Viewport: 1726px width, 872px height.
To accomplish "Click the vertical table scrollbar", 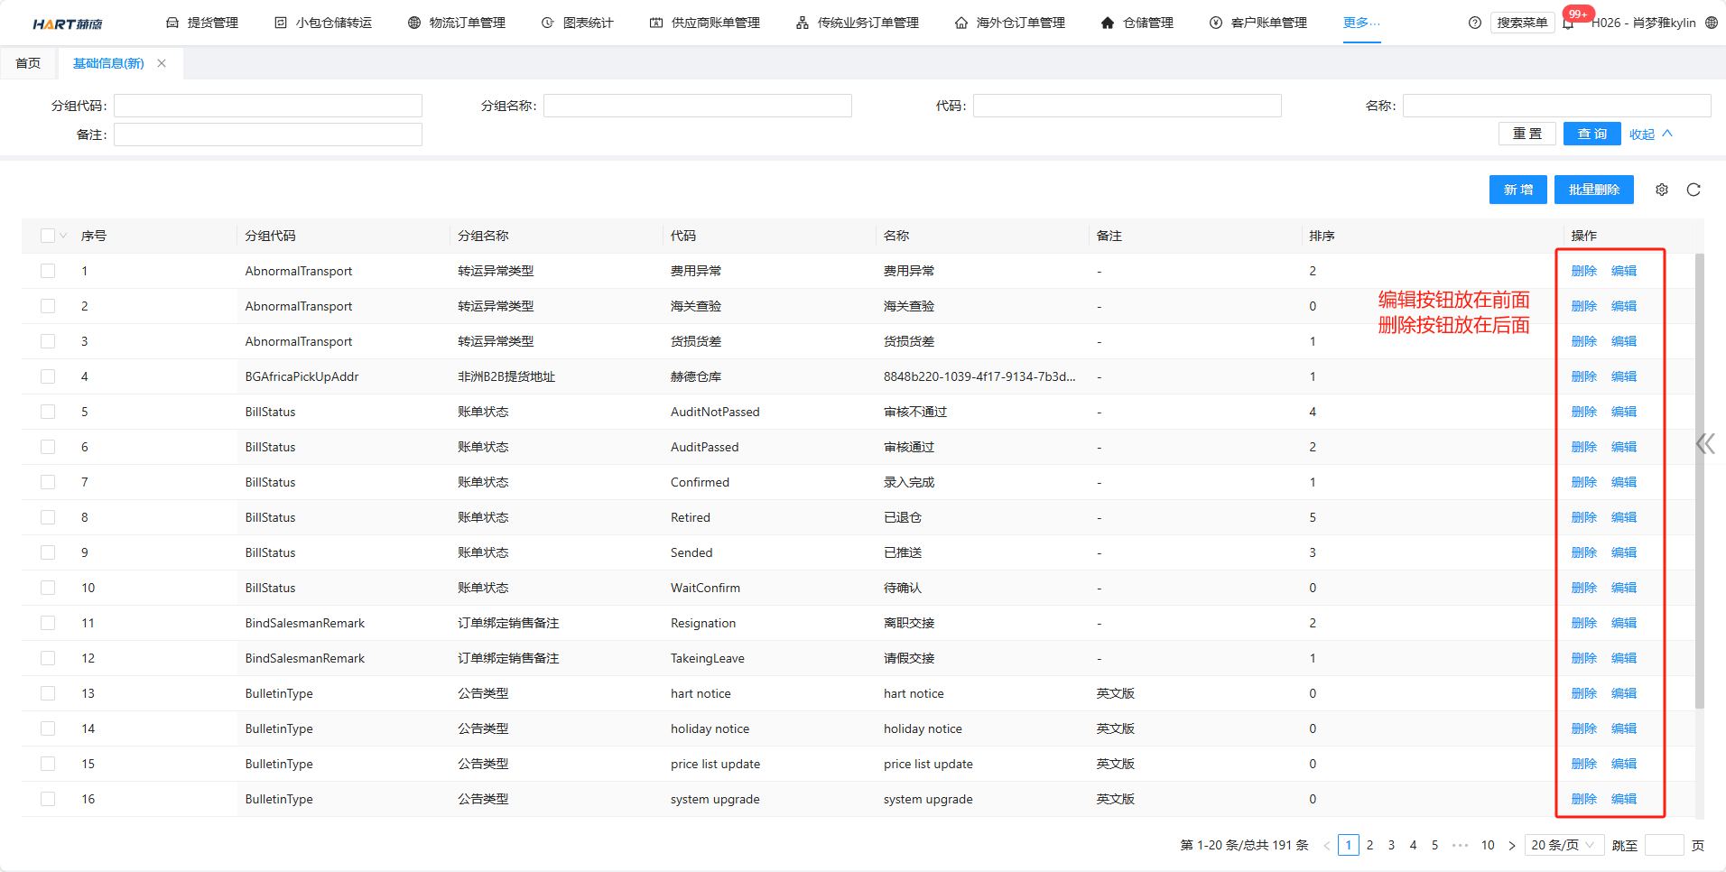I will pyautogui.click(x=1700, y=478).
